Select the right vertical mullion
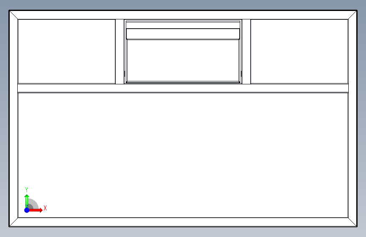 point(246,51)
